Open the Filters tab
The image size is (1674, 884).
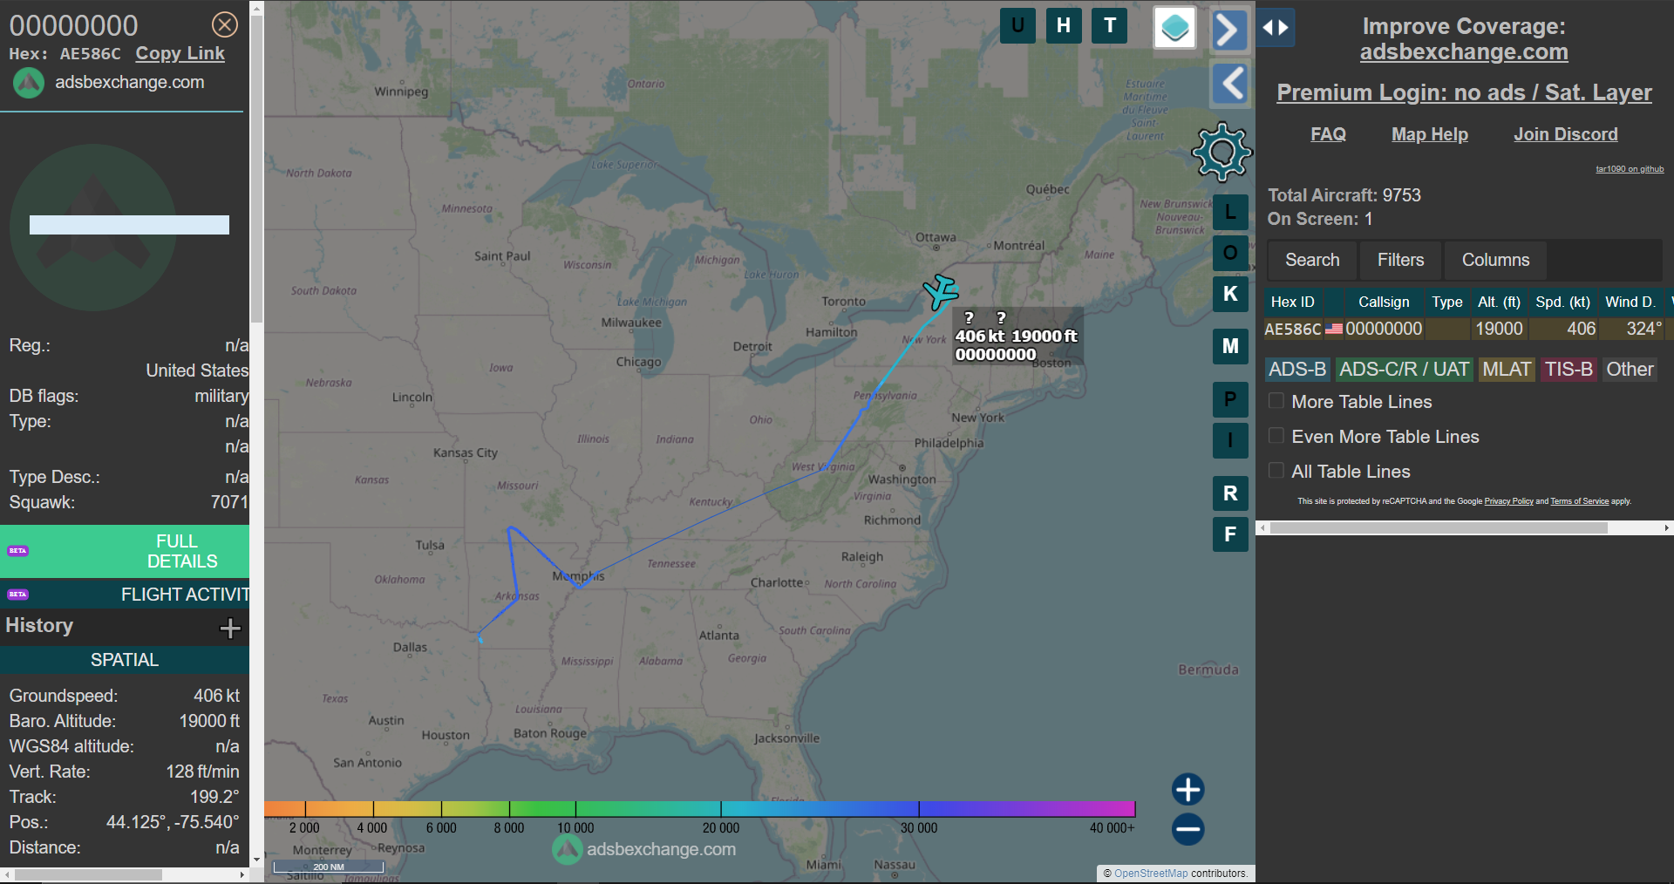(x=1400, y=260)
